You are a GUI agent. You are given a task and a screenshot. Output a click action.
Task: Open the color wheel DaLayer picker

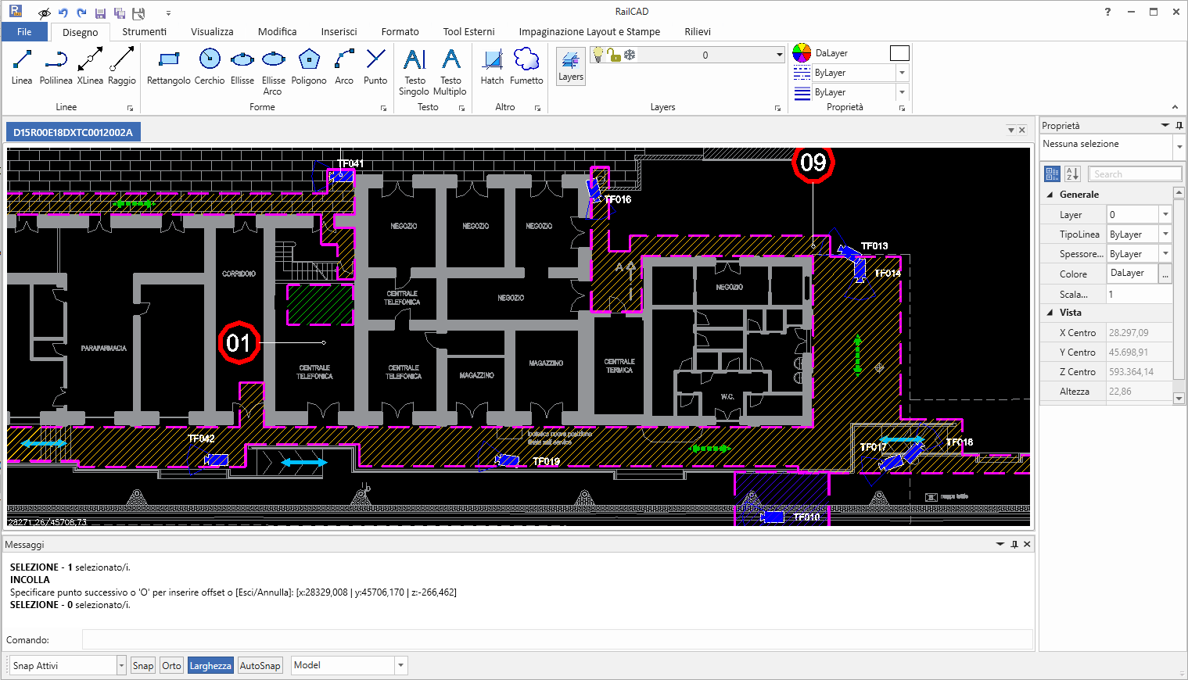802,53
